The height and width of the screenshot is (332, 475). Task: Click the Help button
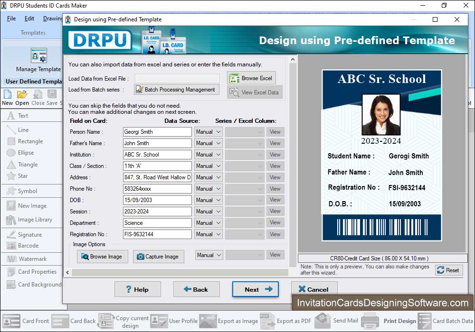[x=138, y=289]
